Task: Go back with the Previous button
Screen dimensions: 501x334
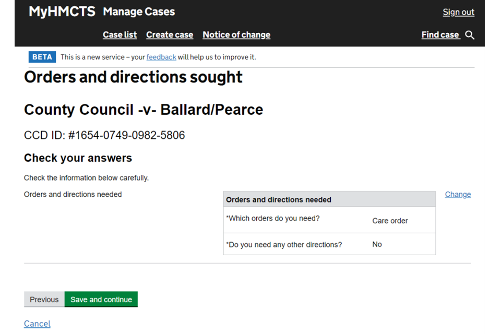Action: pos(44,300)
